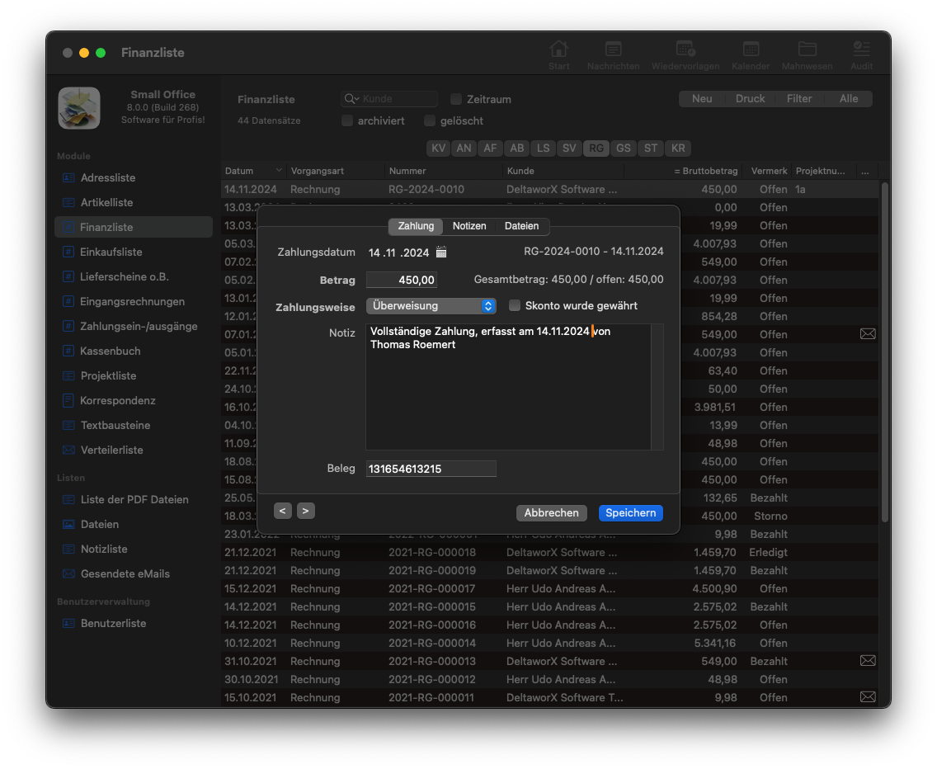Click into the Notiz text area
This screenshot has width=937, height=769.
point(508,387)
